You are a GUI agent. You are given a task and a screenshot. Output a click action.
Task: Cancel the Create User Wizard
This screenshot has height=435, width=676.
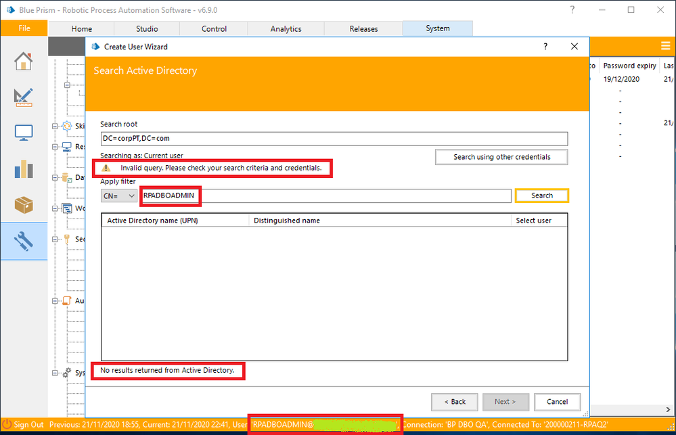click(x=557, y=402)
